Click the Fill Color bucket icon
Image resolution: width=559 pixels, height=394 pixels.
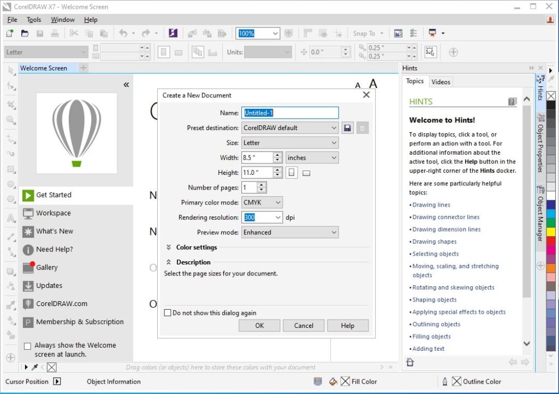tap(333, 381)
